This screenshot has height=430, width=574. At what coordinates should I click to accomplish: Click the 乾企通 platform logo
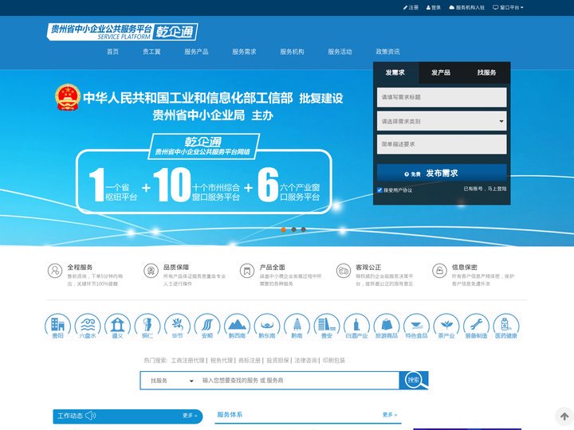(x=122, y=31)
